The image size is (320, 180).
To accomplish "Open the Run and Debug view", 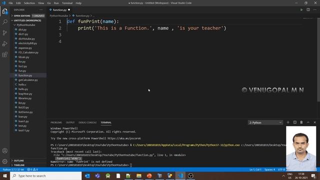I will click(5, 43).
